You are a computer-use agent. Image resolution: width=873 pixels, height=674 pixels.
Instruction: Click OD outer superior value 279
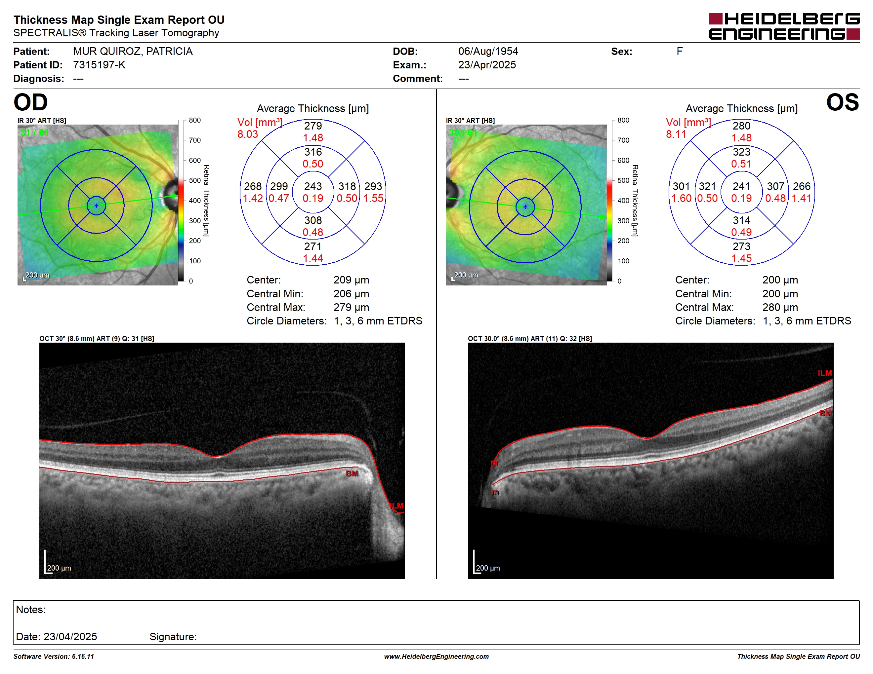point(313,126)
